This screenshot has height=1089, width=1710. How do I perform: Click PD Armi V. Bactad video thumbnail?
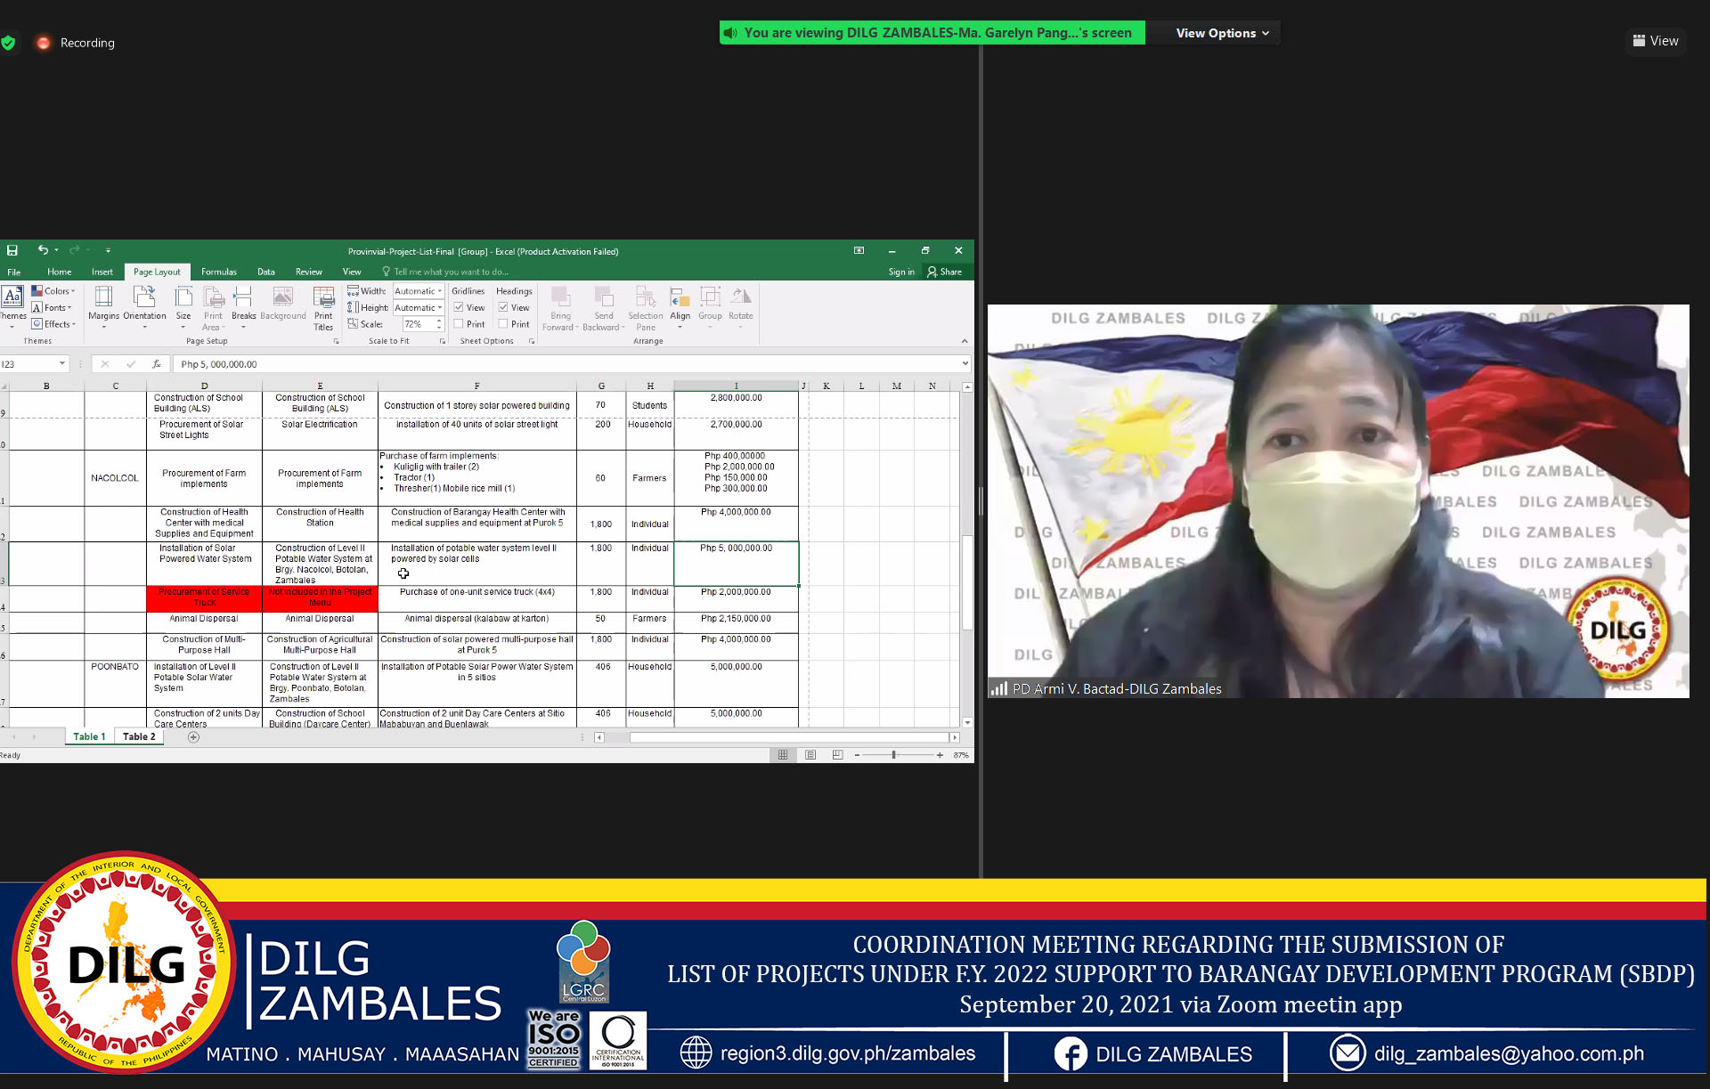click(x=1338, y=501)
